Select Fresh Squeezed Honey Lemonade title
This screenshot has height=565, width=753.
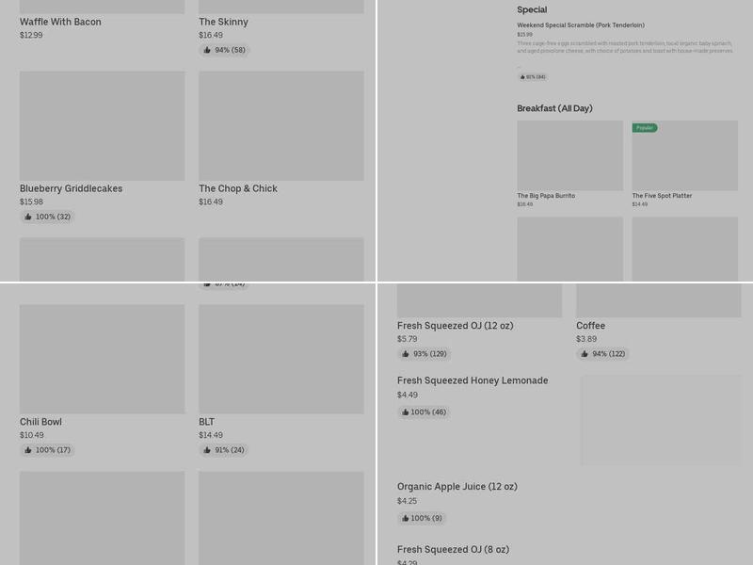click(x=473, y=380)
